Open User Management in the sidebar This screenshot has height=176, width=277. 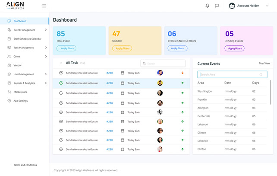[x=25, y=74]
